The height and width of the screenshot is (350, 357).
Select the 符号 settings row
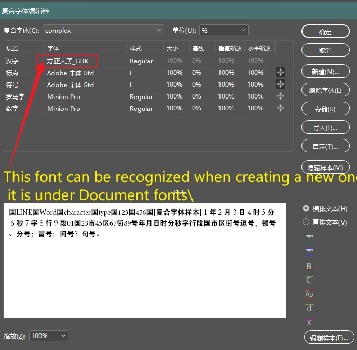148,84
